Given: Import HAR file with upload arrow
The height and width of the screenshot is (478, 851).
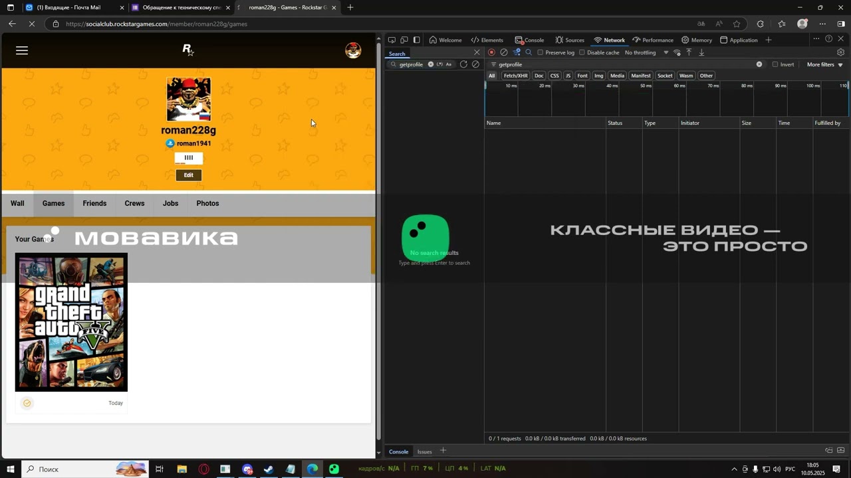Looking at the screenshot, I should click(689, 52).
